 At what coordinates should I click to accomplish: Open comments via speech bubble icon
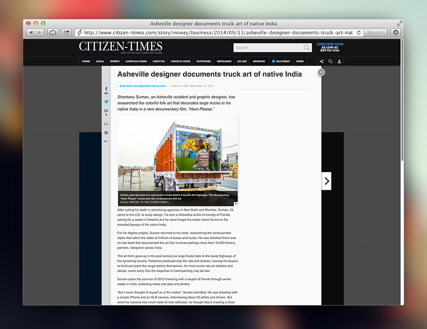tap(106, 133)
